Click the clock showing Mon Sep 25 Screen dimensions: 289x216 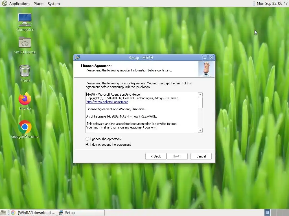pyautogui.click(x=272, y=3)
